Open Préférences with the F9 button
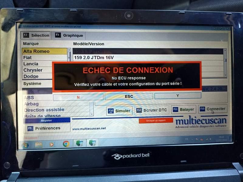The height and width of the screenshot is (182, 243). tap(47, 128)
